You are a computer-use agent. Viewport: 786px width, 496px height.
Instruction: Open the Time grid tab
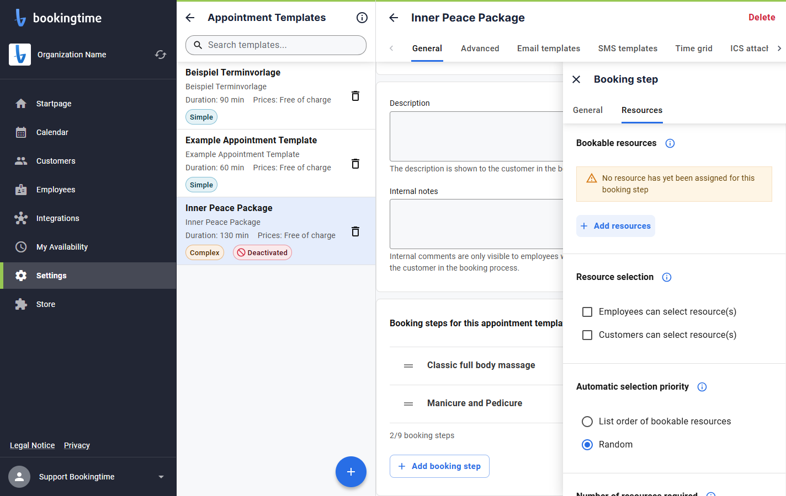click(x=694, y=48)
